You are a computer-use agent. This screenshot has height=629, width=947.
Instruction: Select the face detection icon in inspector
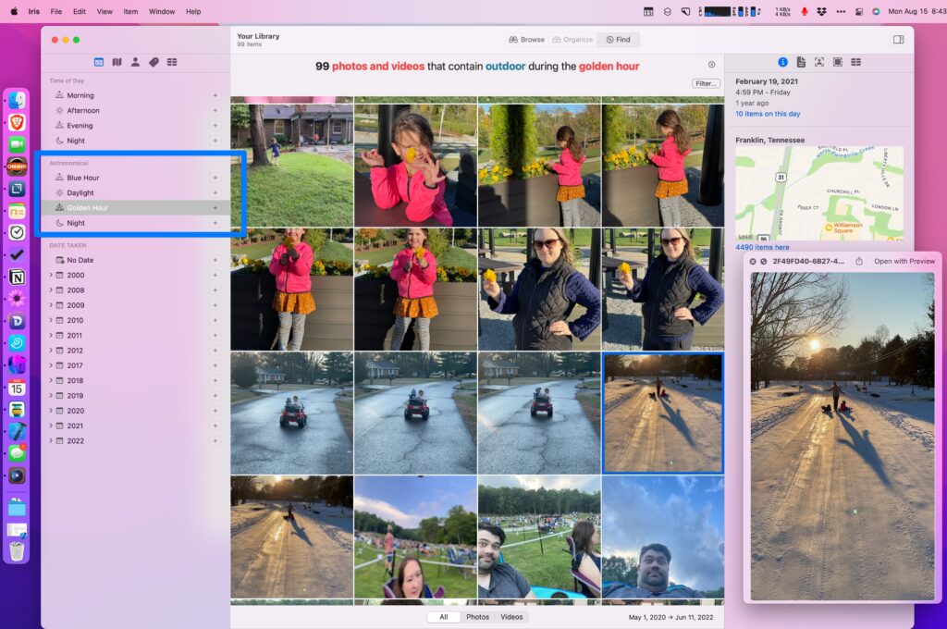click(819, 62)
